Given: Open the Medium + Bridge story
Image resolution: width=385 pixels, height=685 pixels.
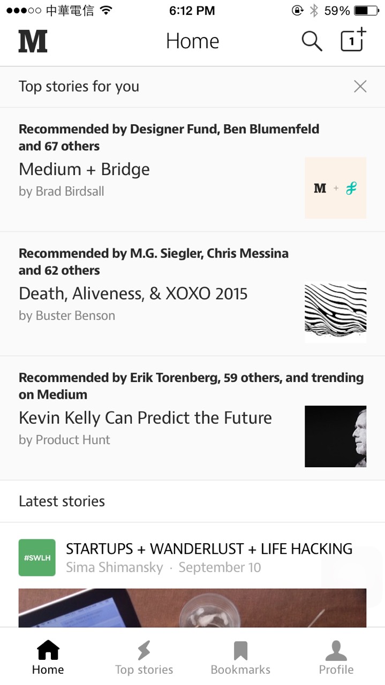Looking at the screenshot, I should [85, 170].
